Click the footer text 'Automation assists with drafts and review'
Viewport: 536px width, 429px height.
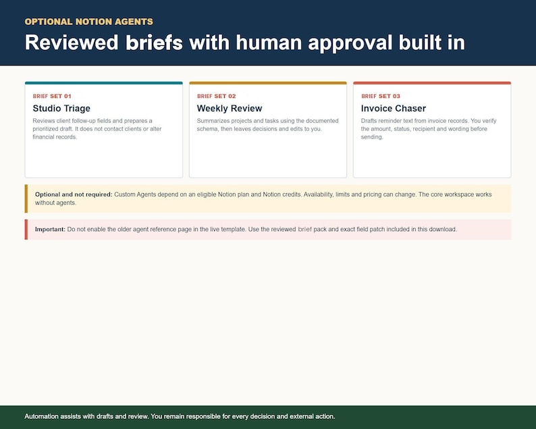click(x=180, y=416)
